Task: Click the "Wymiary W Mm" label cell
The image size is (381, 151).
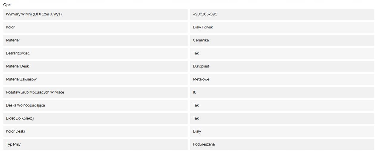Action: pyautogui.click(x=34, y=14)
